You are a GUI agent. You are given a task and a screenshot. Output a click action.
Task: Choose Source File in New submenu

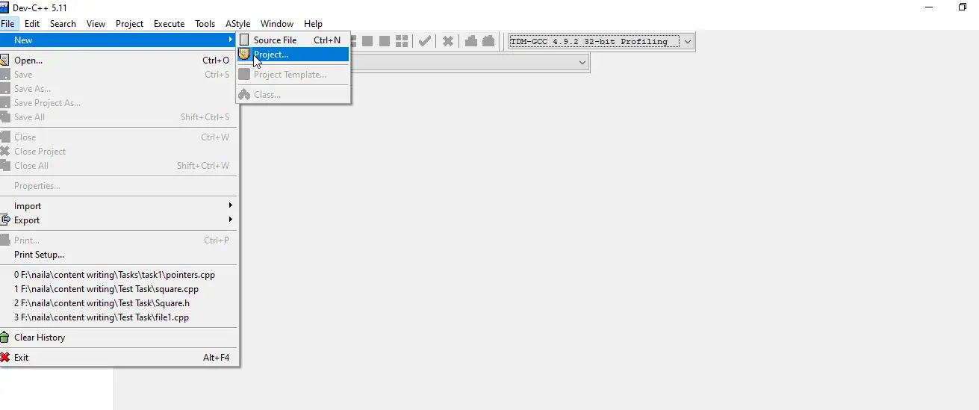coord(293,40)
